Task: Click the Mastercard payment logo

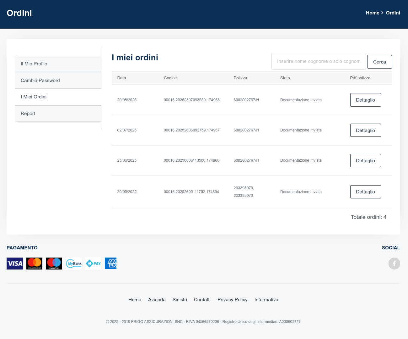Action: pyautogui.click(x=34, y=264)
